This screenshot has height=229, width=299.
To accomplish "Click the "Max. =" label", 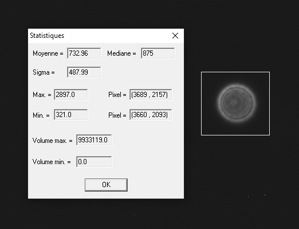I will click(x=42, y=95).
